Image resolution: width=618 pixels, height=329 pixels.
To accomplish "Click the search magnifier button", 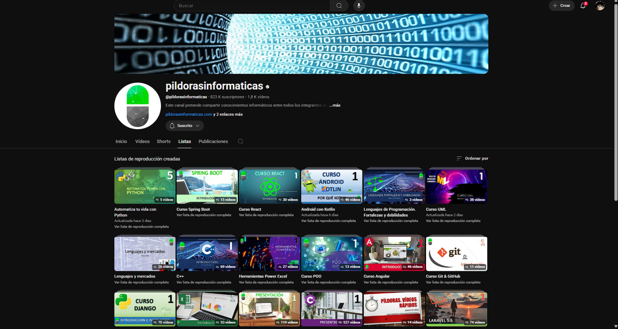I will 339,6.
